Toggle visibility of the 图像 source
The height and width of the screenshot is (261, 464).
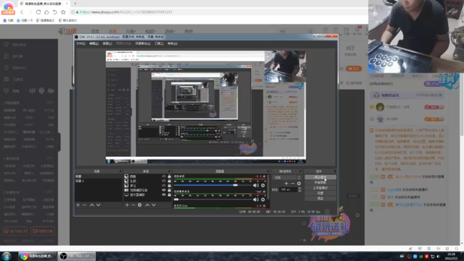tap(164, 176)
